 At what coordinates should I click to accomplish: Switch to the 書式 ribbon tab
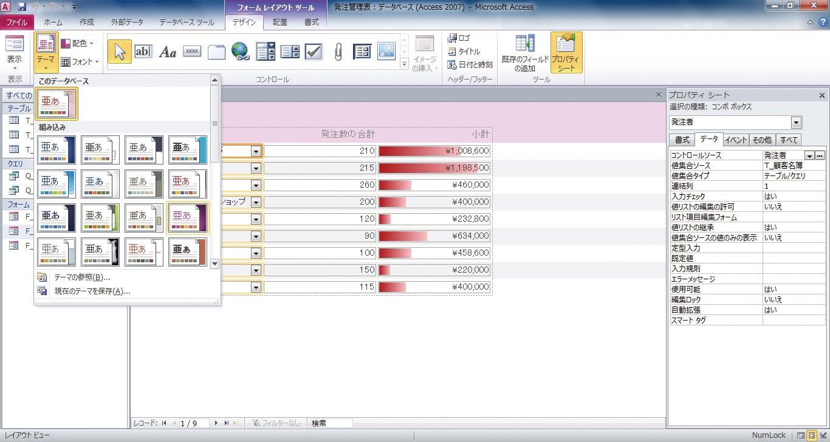click(312, 22)
